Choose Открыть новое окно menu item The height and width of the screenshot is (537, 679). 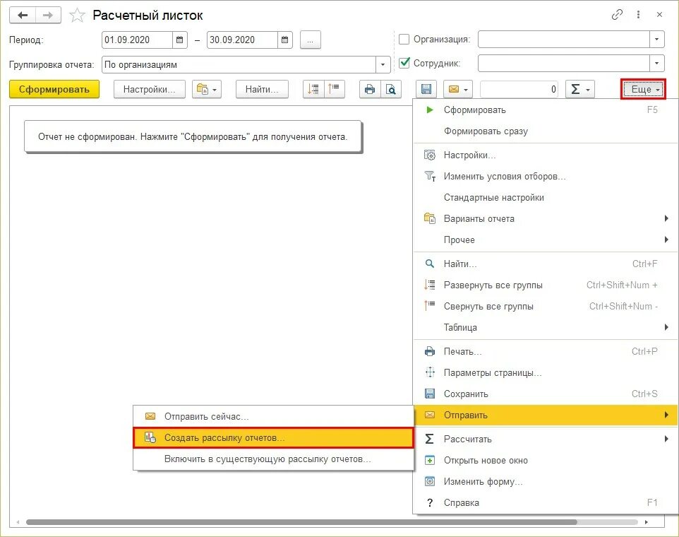546,461
